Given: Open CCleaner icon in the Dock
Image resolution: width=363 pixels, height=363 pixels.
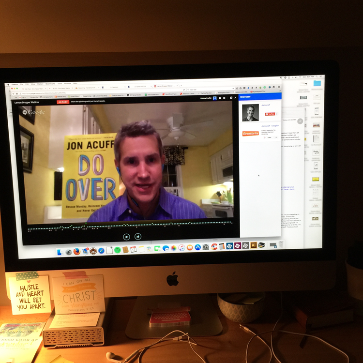Looking at the screenshot, I should [x=214, y=246].
